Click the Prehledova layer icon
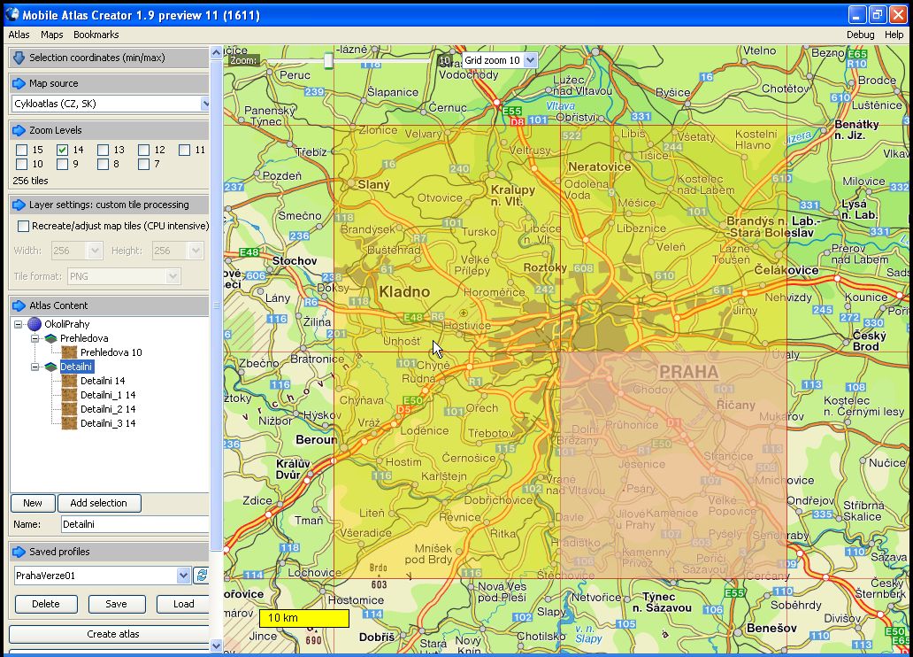This screenshot has height=657, width=913. coord(50,338)
